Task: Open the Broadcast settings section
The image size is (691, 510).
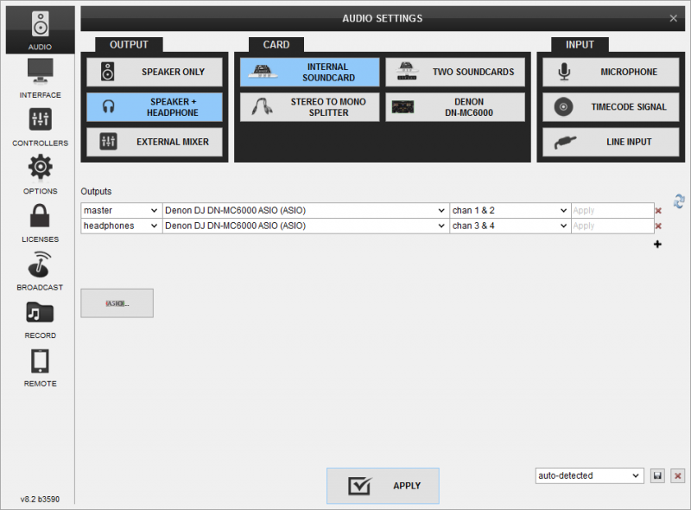Action: pyautogui.click(x=40, y=271)
